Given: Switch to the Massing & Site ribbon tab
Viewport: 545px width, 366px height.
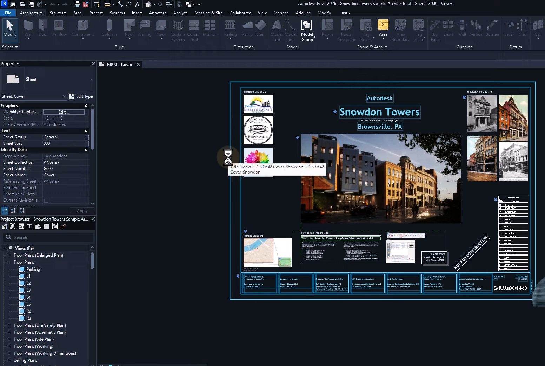Looking at the screenshot, I should [x=208, y=13].
